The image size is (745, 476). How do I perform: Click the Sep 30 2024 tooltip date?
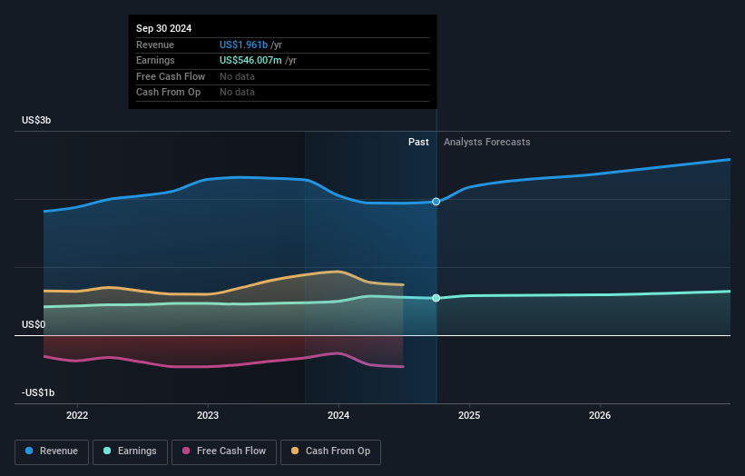164,28
